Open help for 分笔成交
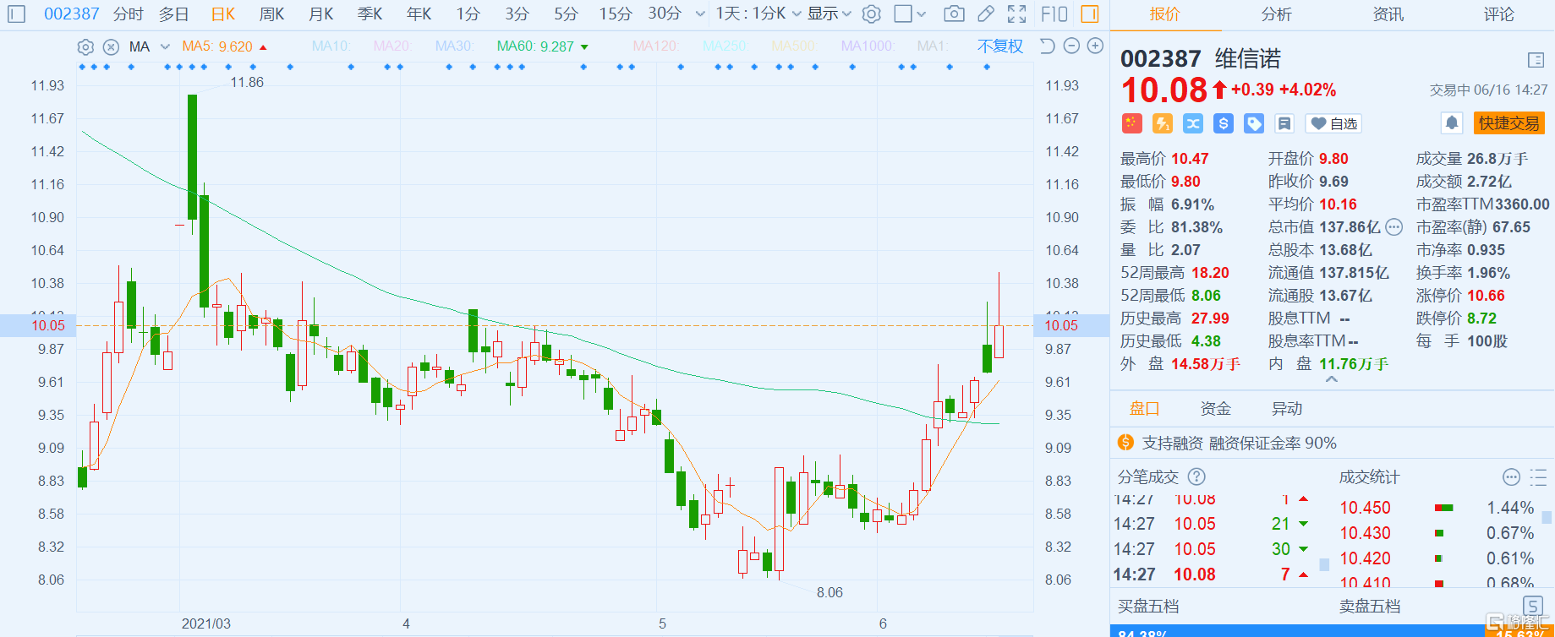The image size is (1555, 637). (x=1196, y=476)
